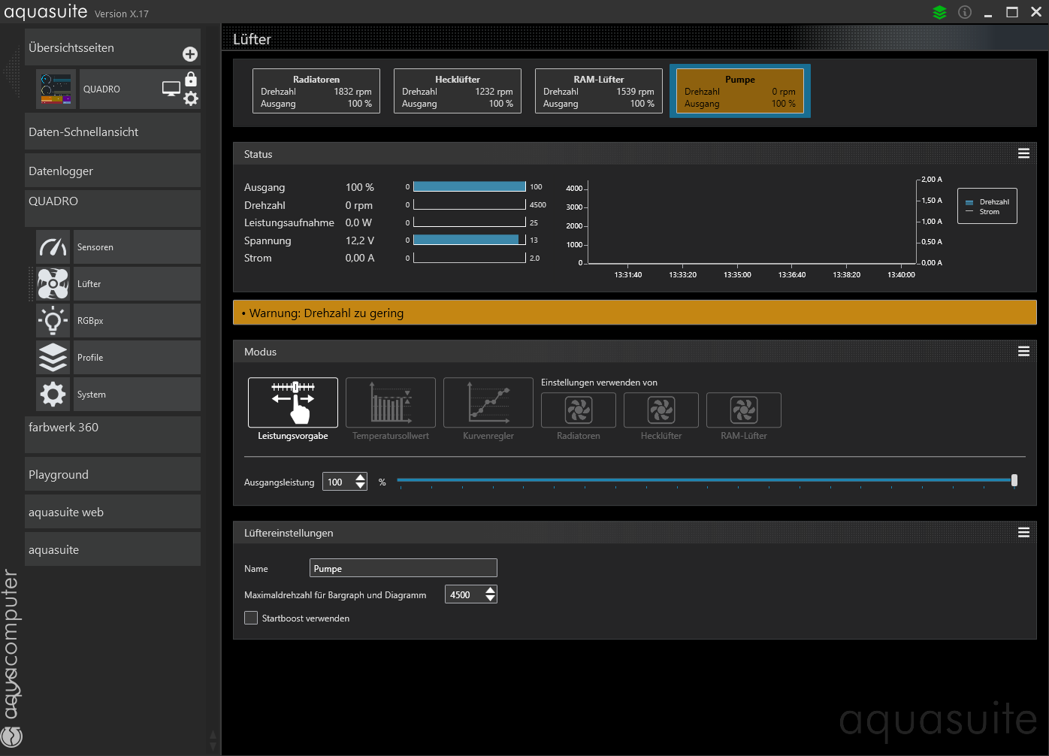
Task: Expand the Datenlogger section
Action: pos(113,171)
